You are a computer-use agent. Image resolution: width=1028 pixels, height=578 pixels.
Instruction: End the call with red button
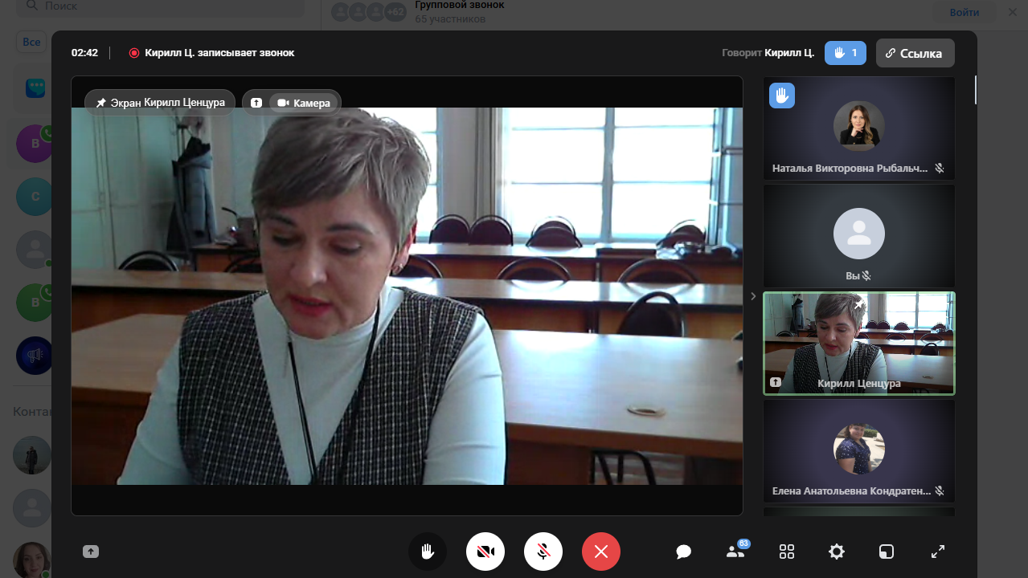click(601, 552)
